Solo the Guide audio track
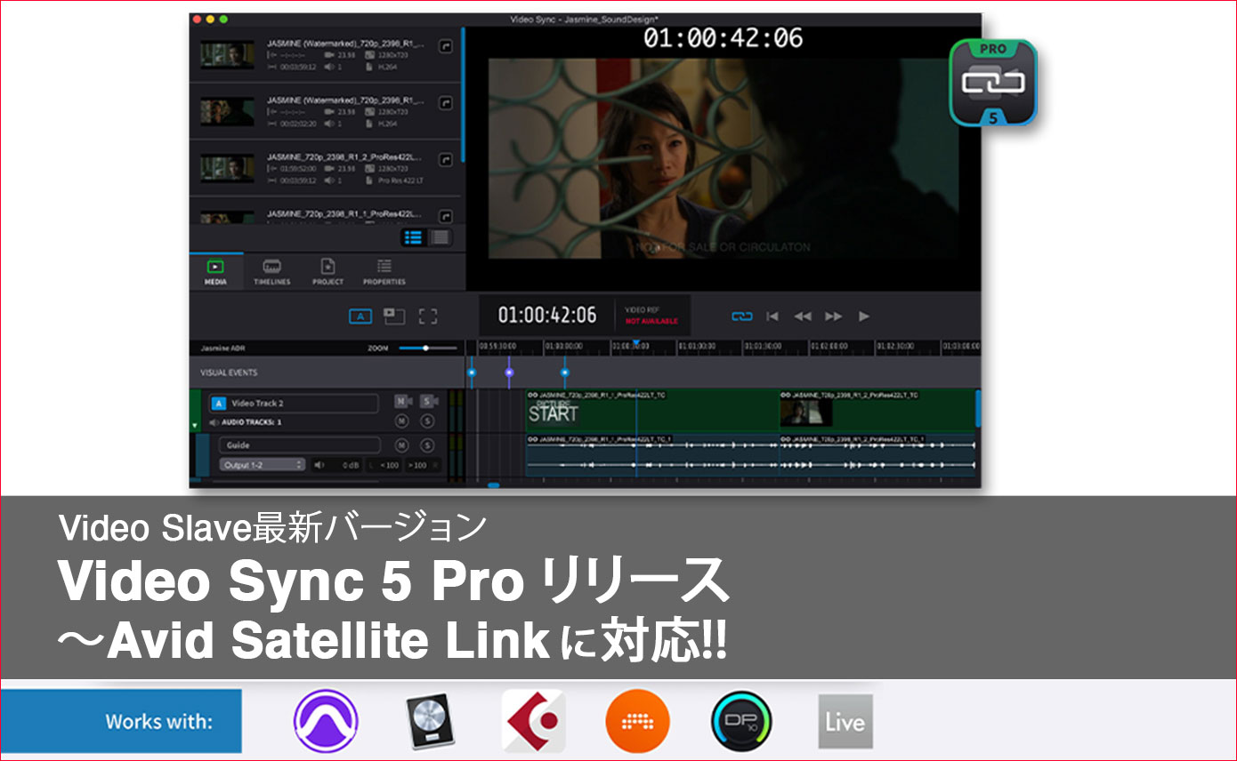This screenshot has width=1237, height=761. tap(426, 445)
